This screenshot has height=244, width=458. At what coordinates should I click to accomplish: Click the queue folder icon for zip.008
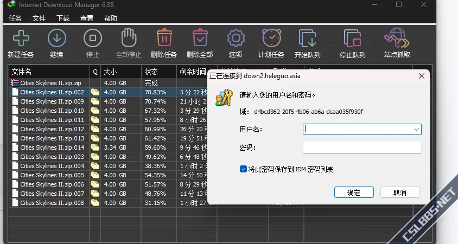tap(95, 203)
